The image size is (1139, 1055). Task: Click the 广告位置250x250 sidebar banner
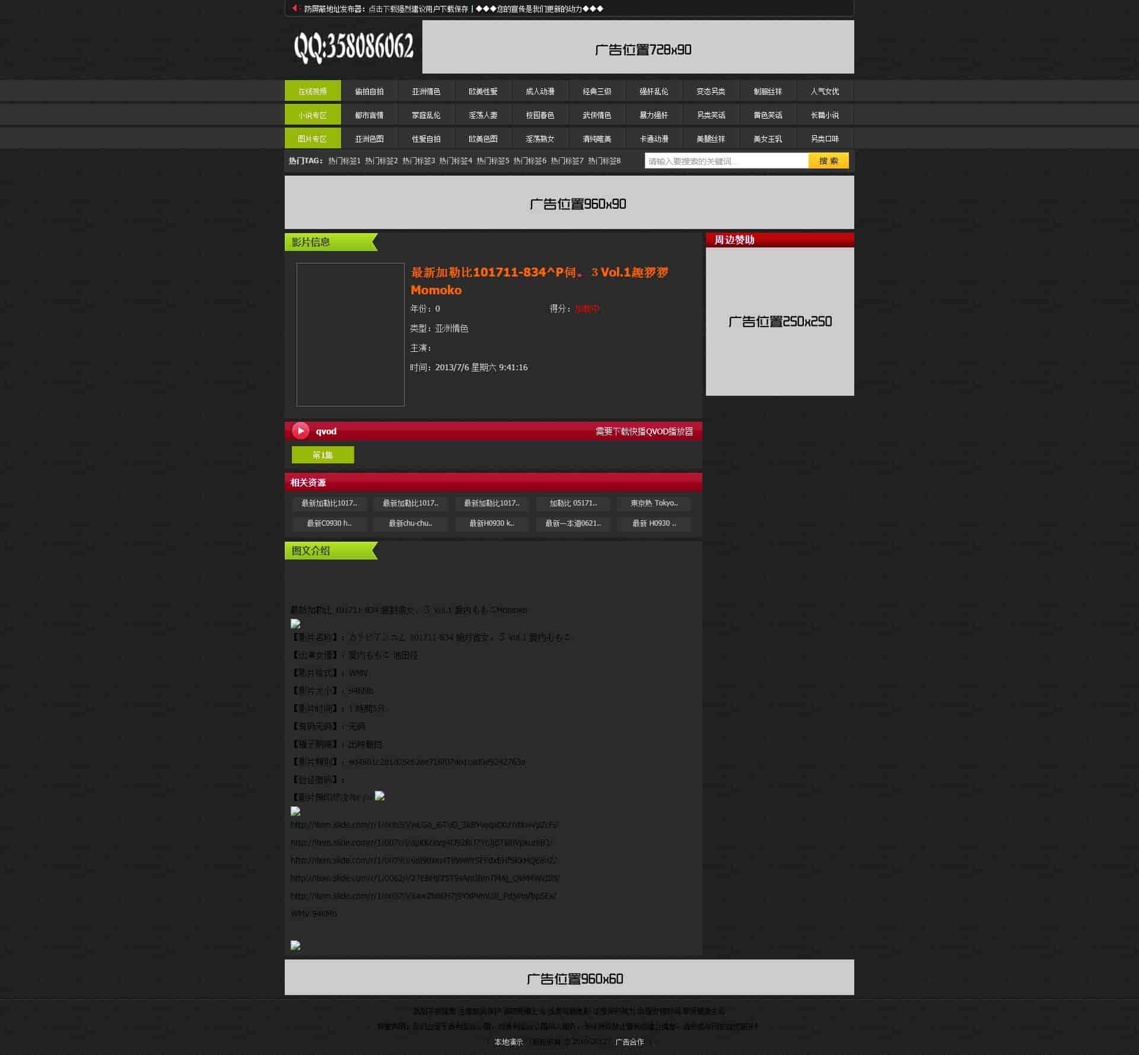click(x=780, y=321)
